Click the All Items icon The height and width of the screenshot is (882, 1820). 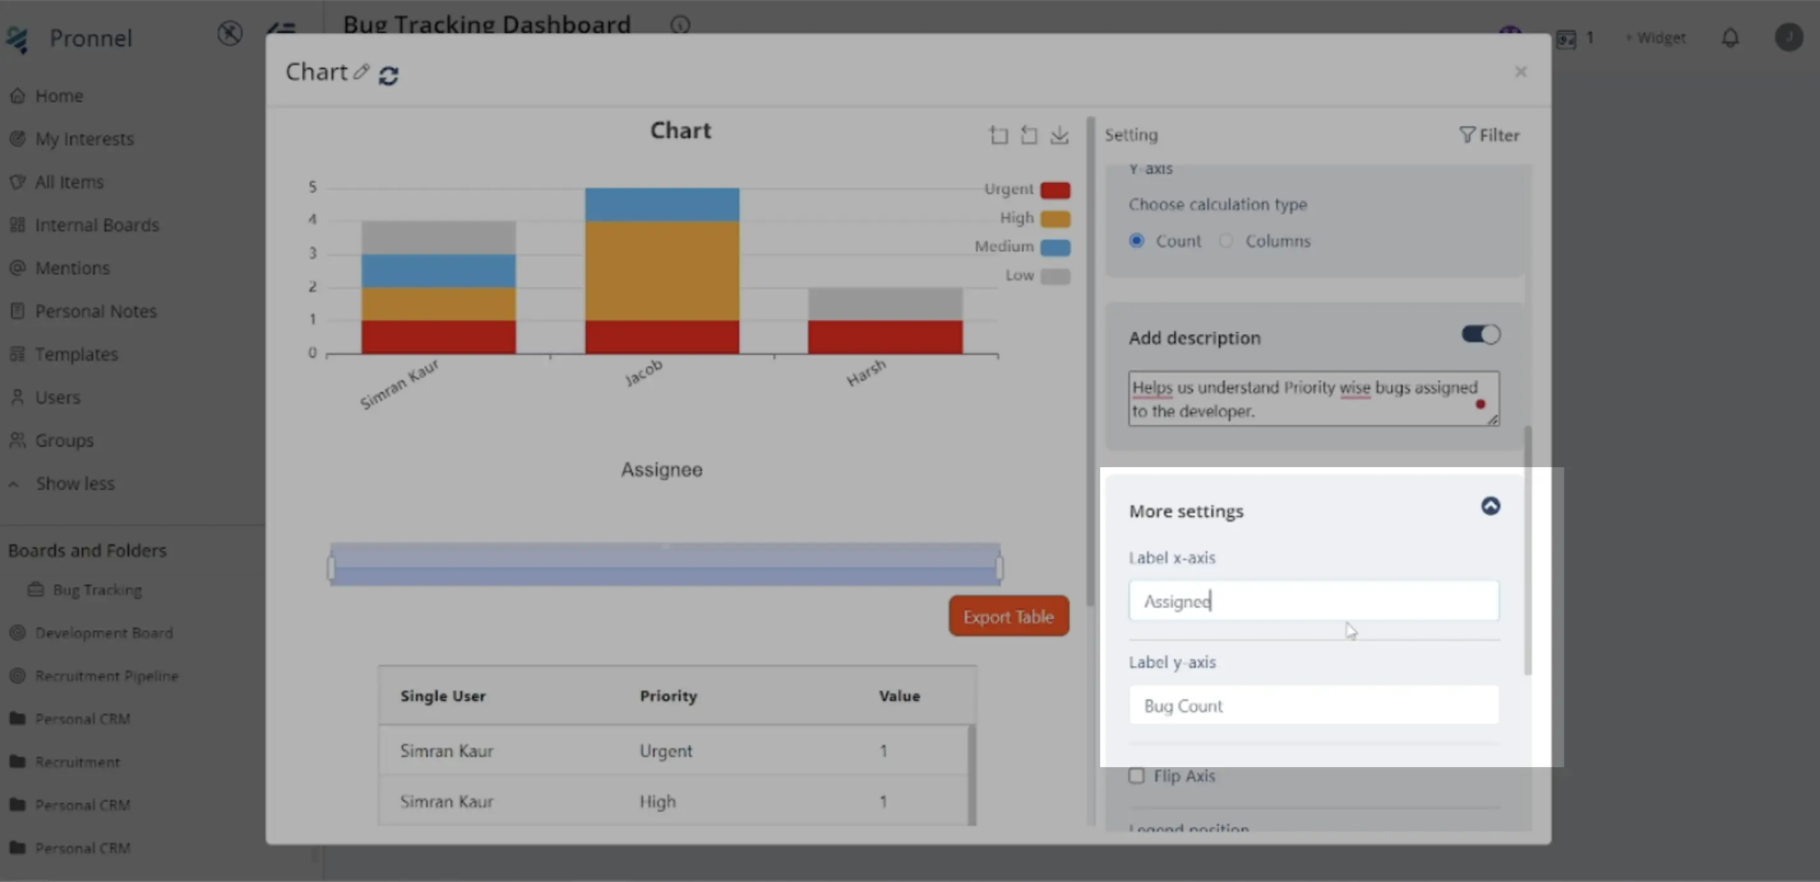click(x=18, y=182)
